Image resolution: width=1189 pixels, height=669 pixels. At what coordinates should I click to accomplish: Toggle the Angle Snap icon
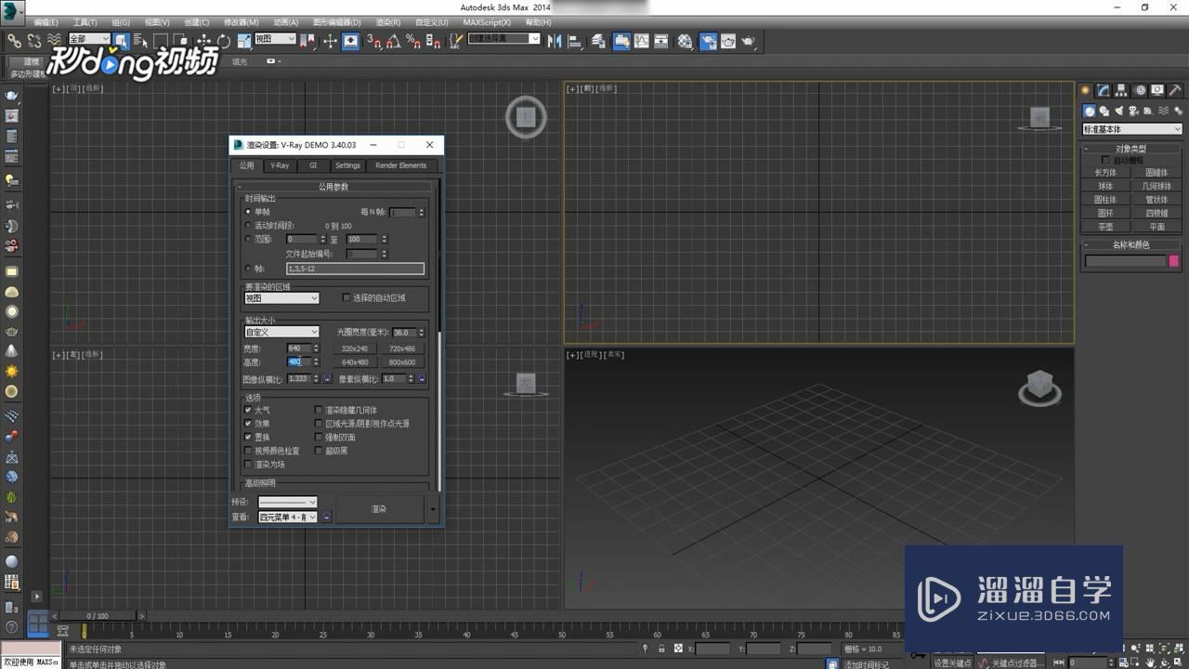[393, 41]
